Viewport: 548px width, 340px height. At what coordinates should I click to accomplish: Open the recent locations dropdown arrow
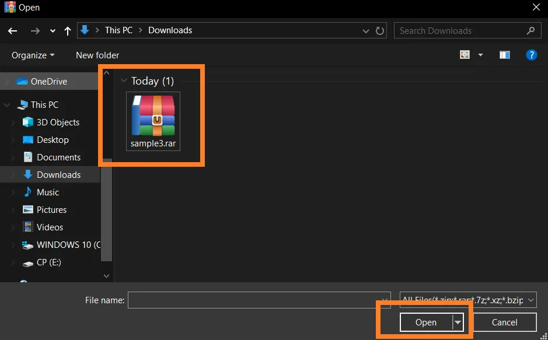pyautogui.click(x=53, y=31)
